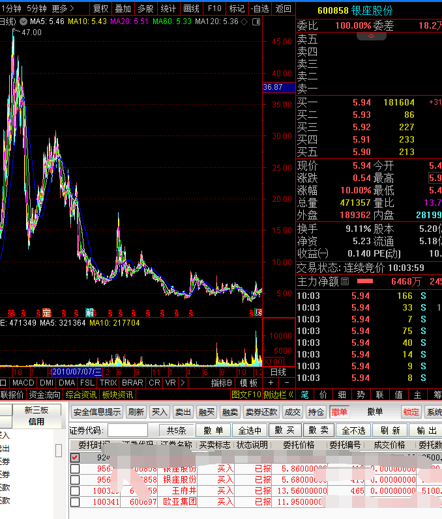Select the 1分钟 period

(10, 8)
